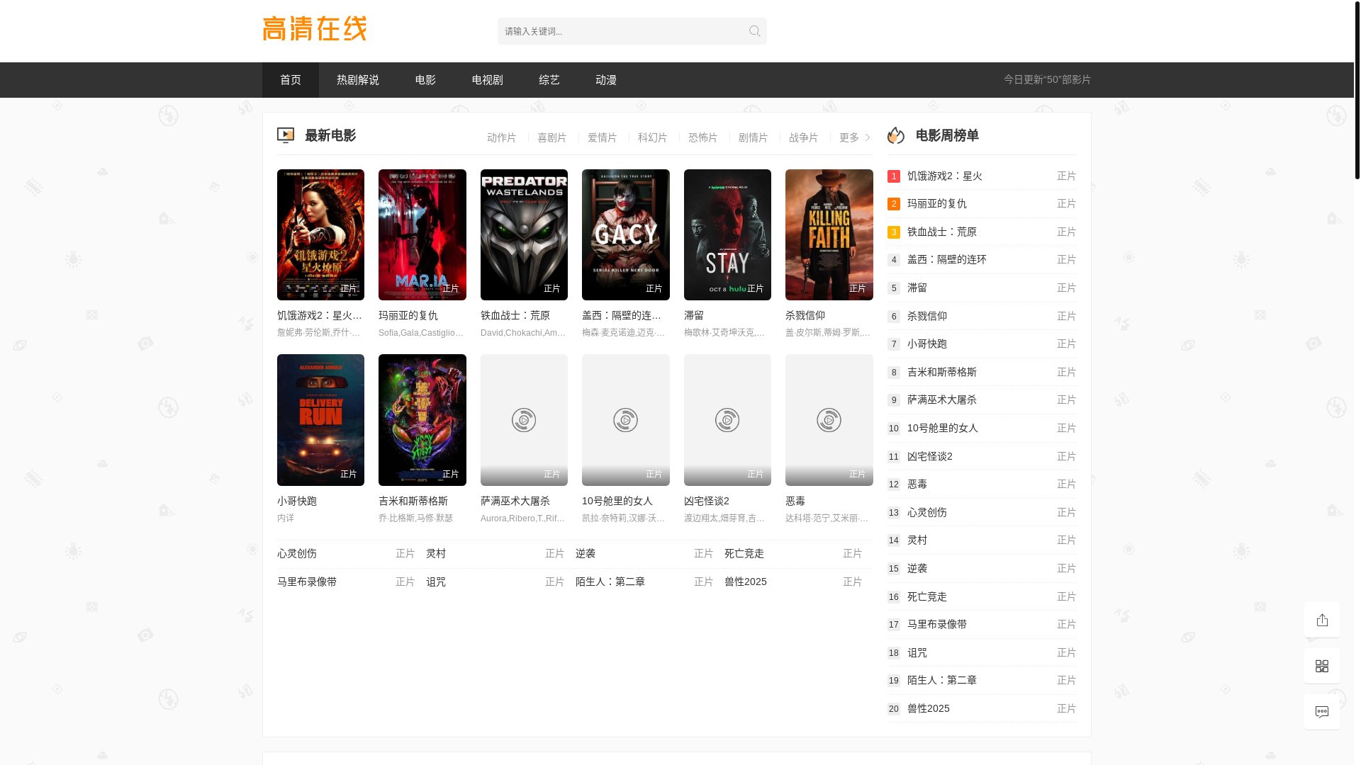Click title 杀戮信仰 under its poster
Viewport: 1361px width, 765px height.
tap(805, 315)
